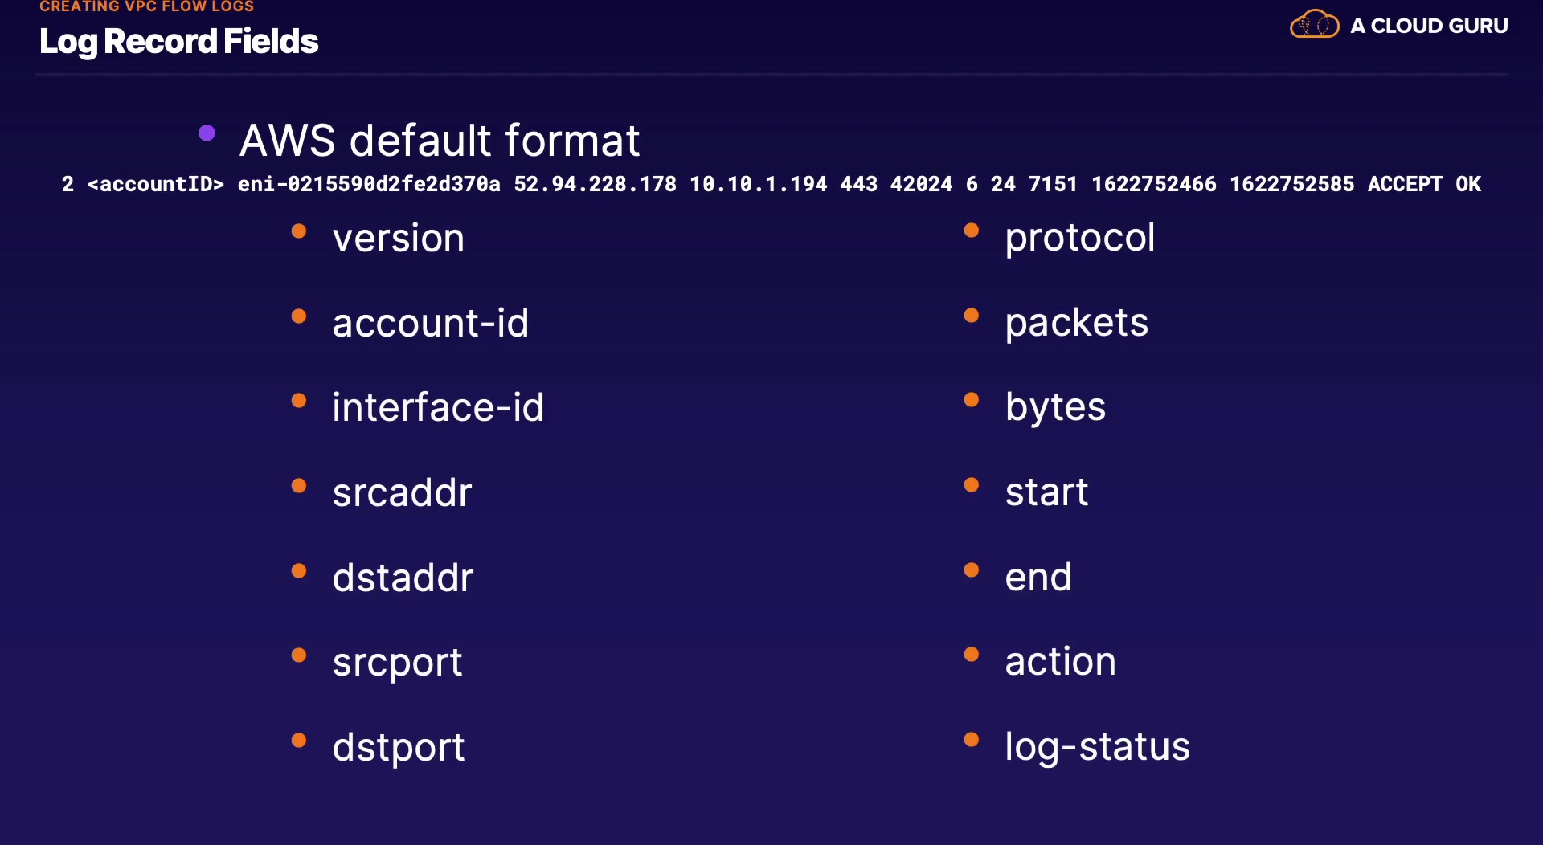Image resolution: width=1543 pixels, height=845 pixels.
Task: Select the action field text
Action: coord(1060,662)
